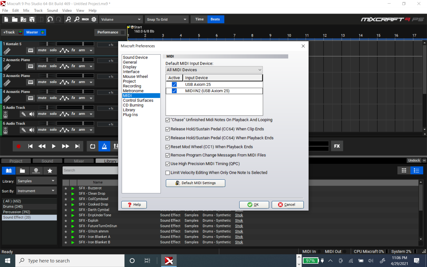The height and width of the screenshot is (267, 427).
Task: Switch library to grid view icon
Action: click(404, 170)
